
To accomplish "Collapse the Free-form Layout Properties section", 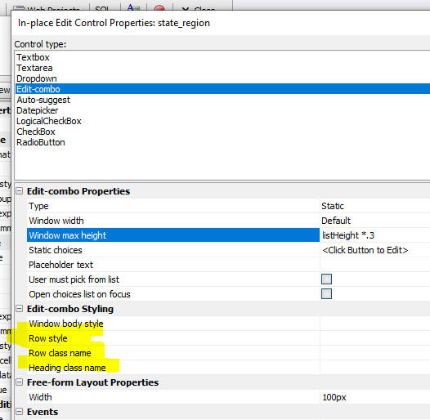I will click(x=19, y=382).
